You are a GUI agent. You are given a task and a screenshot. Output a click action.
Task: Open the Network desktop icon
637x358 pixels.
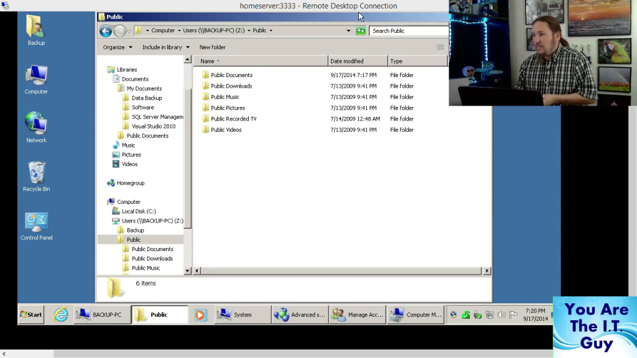(36, 127)
